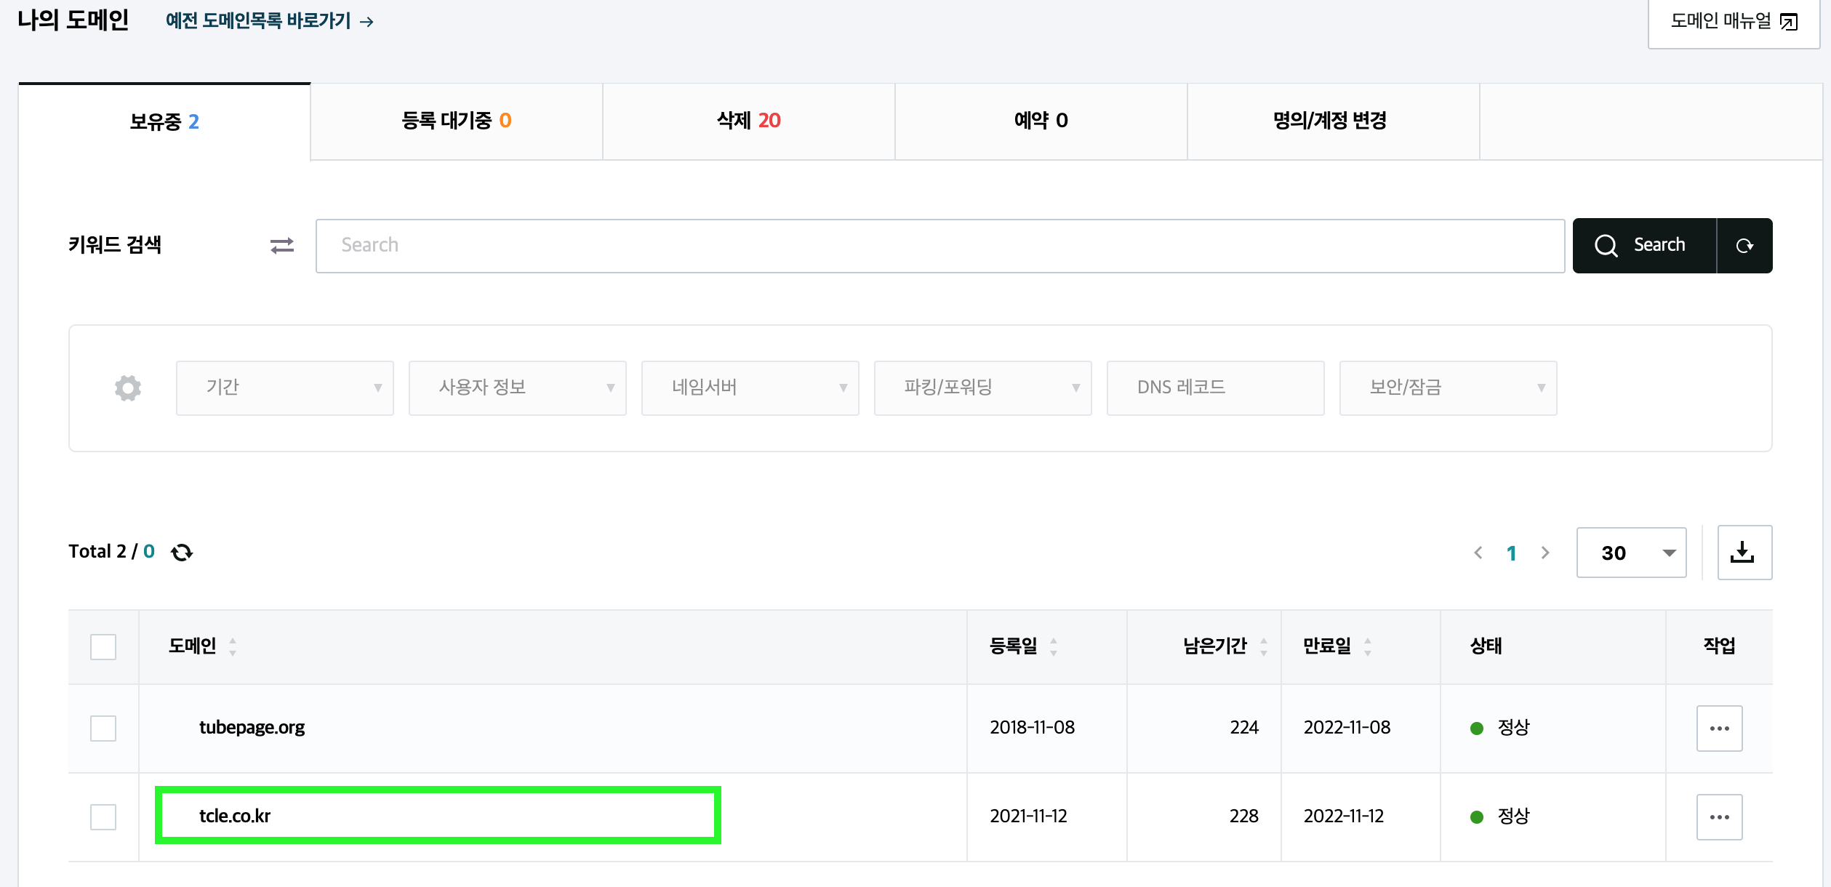Open the 네임서버 filter dropdown
This screenshot has width=1831, height=887.
pyautogui.click(x=750, y=388)
